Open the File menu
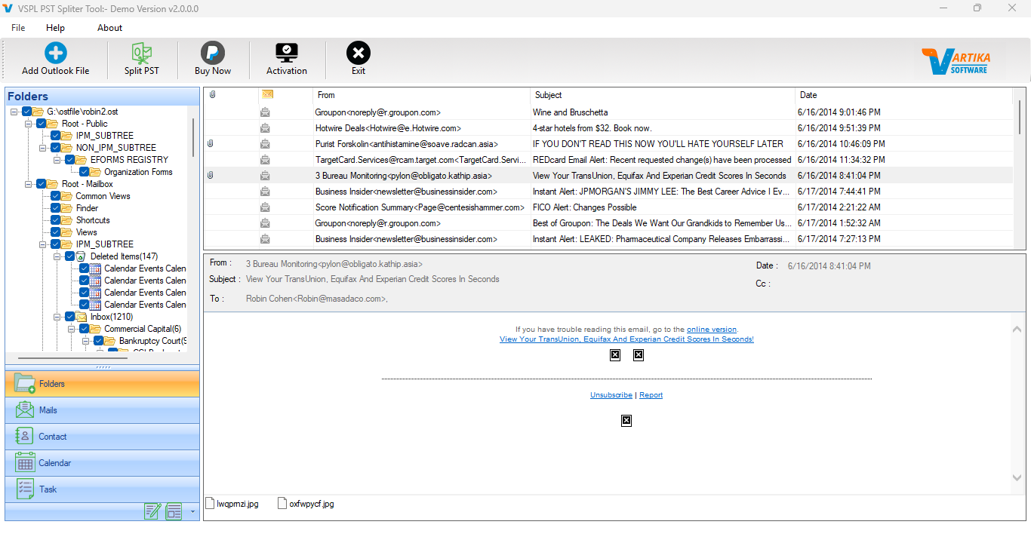Screen dimensions: 1031x543 click(x=17, y=27)
